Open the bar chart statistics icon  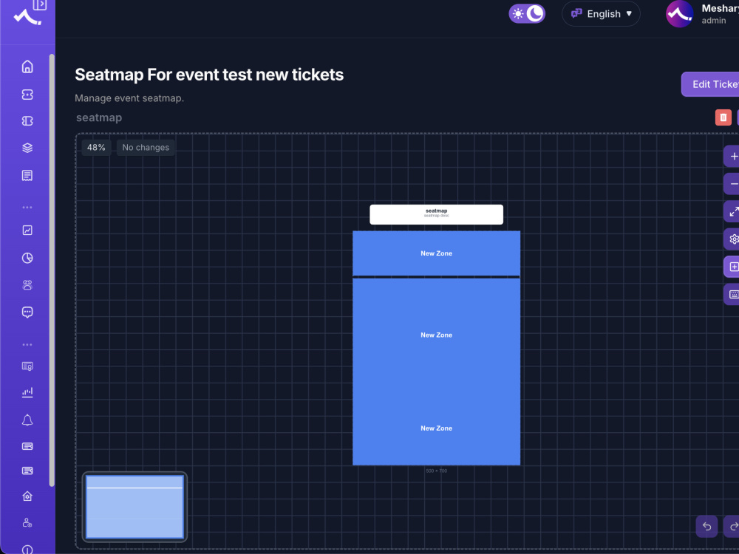click(27, 392)
